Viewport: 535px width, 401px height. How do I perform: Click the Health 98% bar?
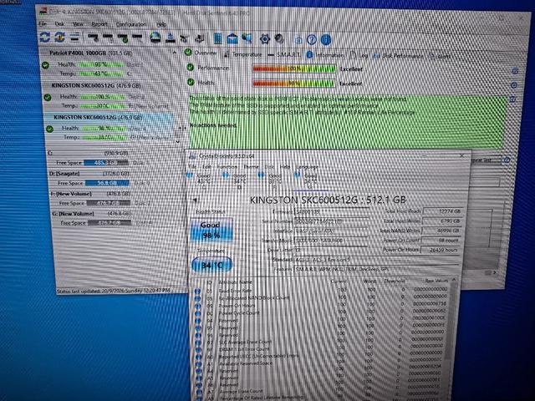pos(293,84)
